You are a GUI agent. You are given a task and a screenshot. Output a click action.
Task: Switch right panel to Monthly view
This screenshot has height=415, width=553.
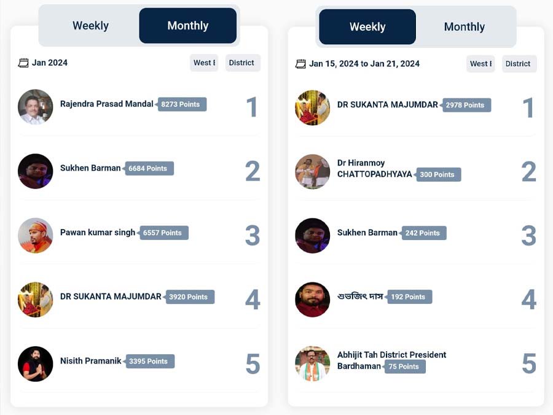click(x=465, y=27)
